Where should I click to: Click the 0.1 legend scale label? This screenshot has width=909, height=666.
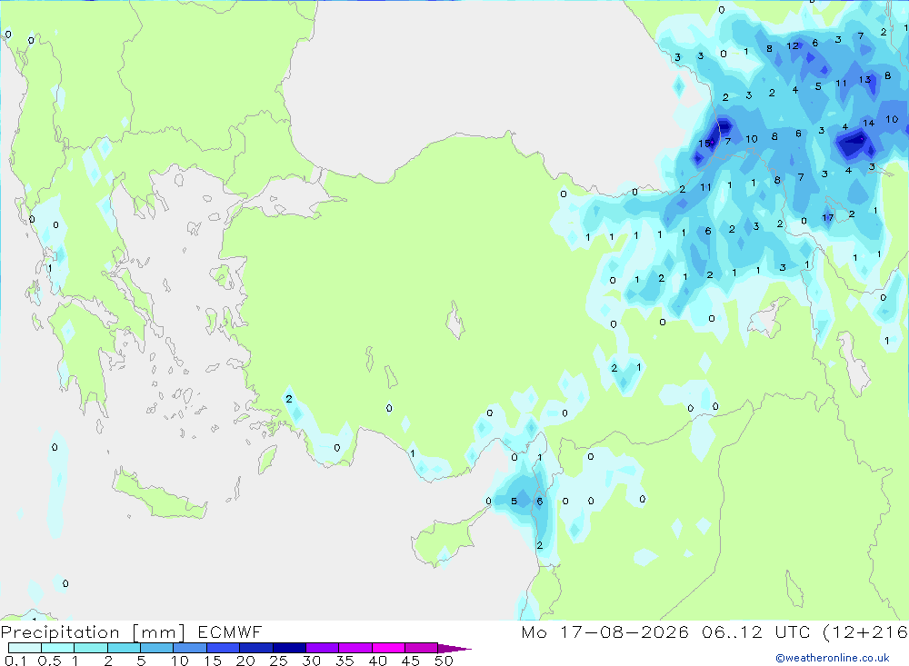pyautogui.click(x=15, y=661)
